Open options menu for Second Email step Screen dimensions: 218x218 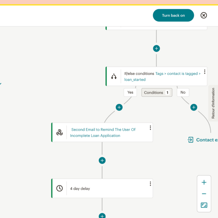[150, 128]
